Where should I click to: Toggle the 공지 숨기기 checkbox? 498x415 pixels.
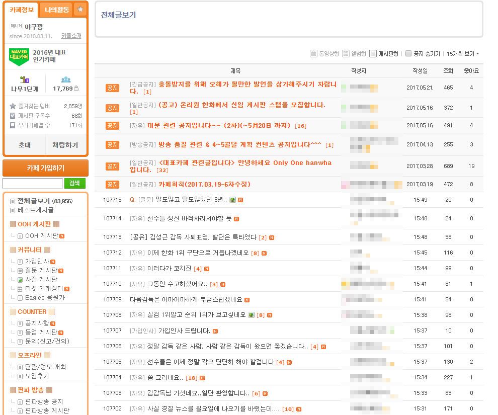pyautogui.click(x=408, y=54)
